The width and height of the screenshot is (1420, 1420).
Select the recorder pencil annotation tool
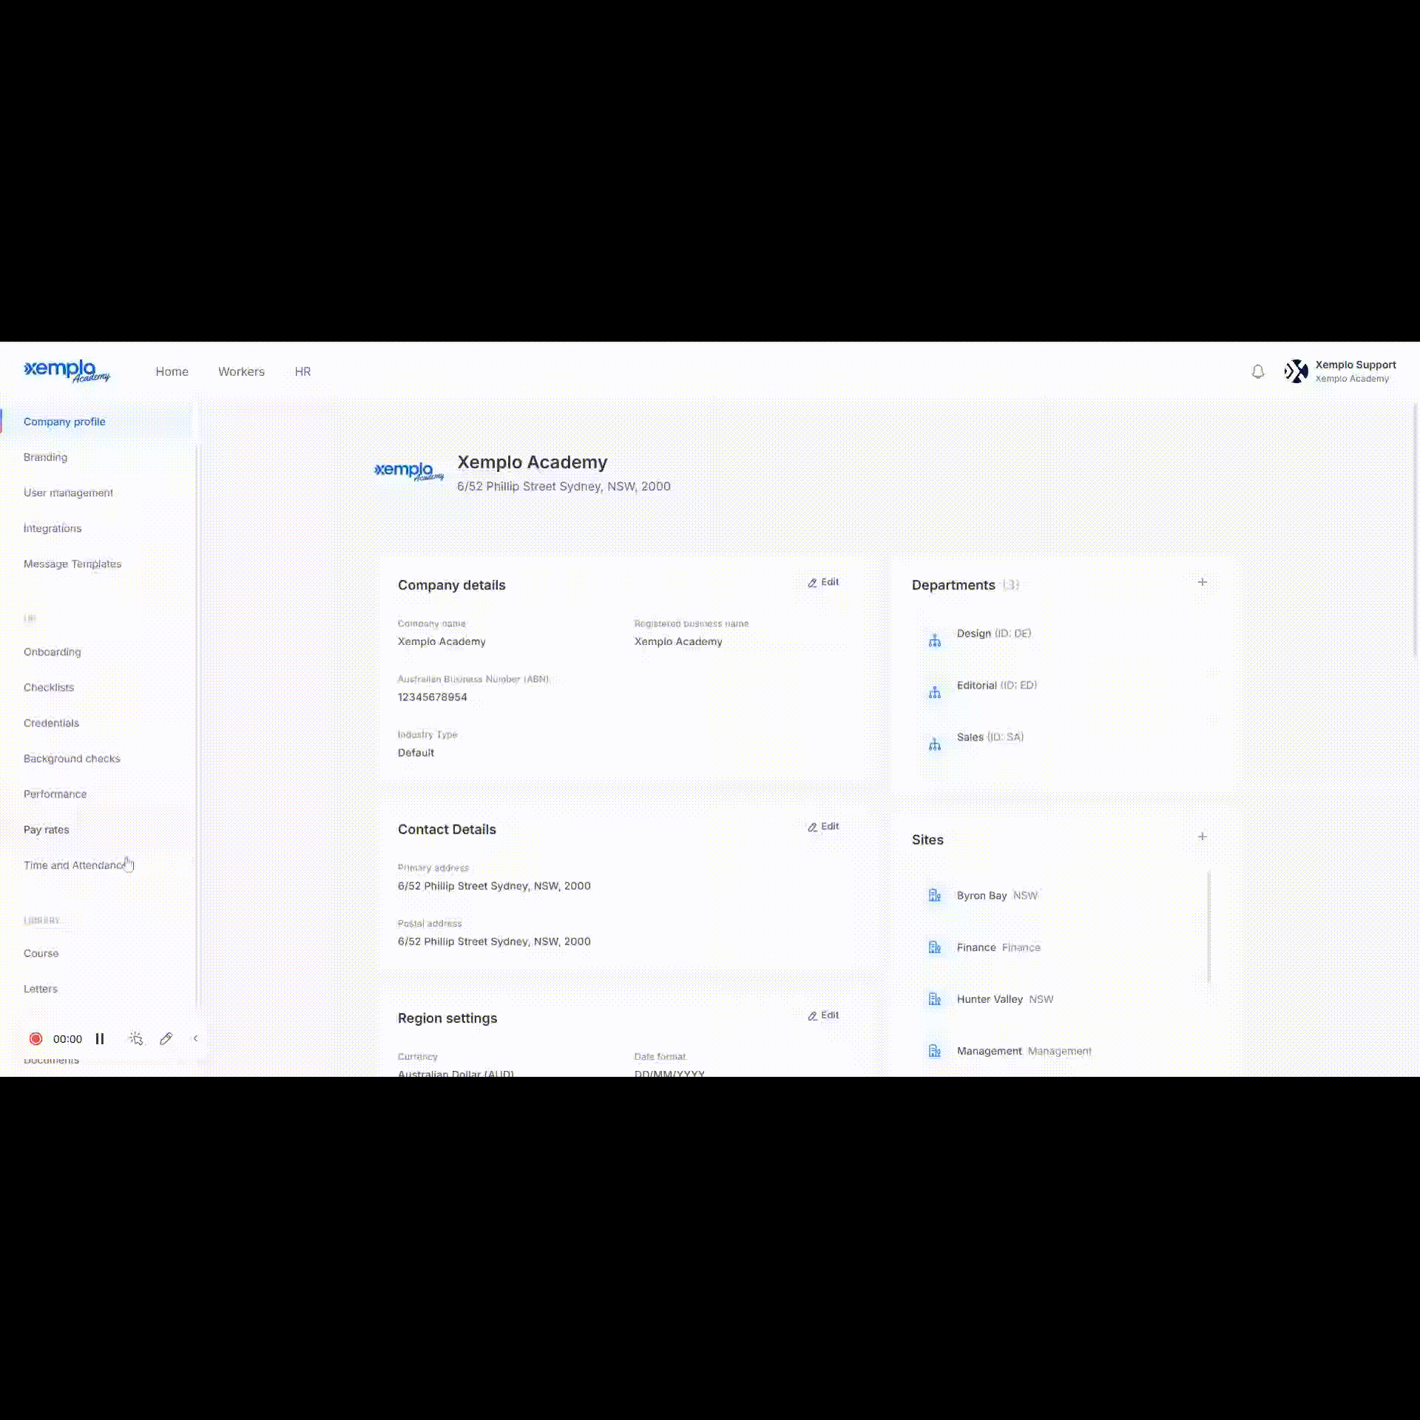166,1038
